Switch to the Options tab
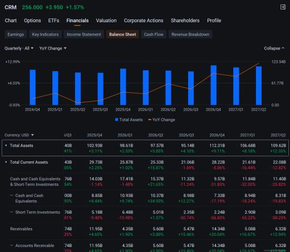 pos(32,21)
